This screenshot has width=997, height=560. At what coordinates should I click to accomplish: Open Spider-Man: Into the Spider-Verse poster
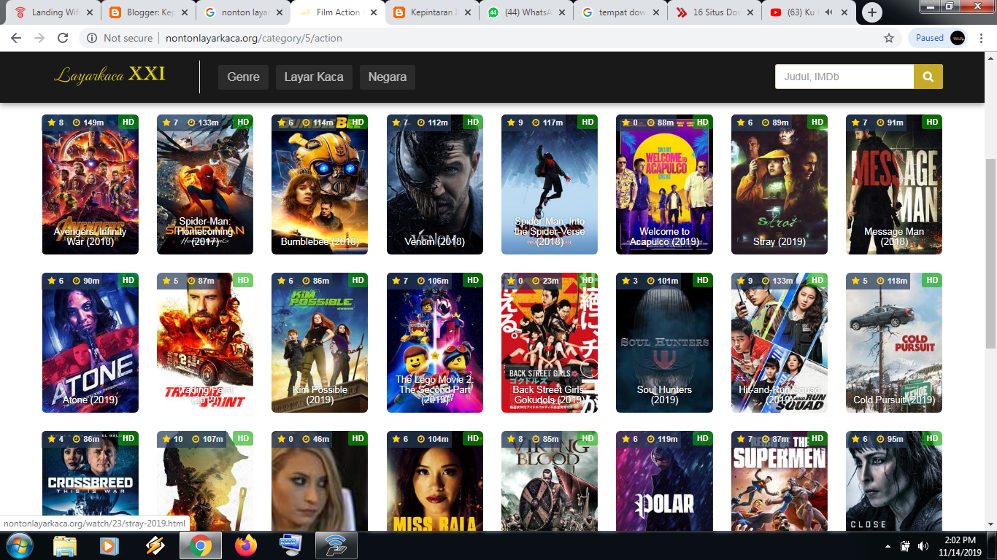click(x=550, y=184)
